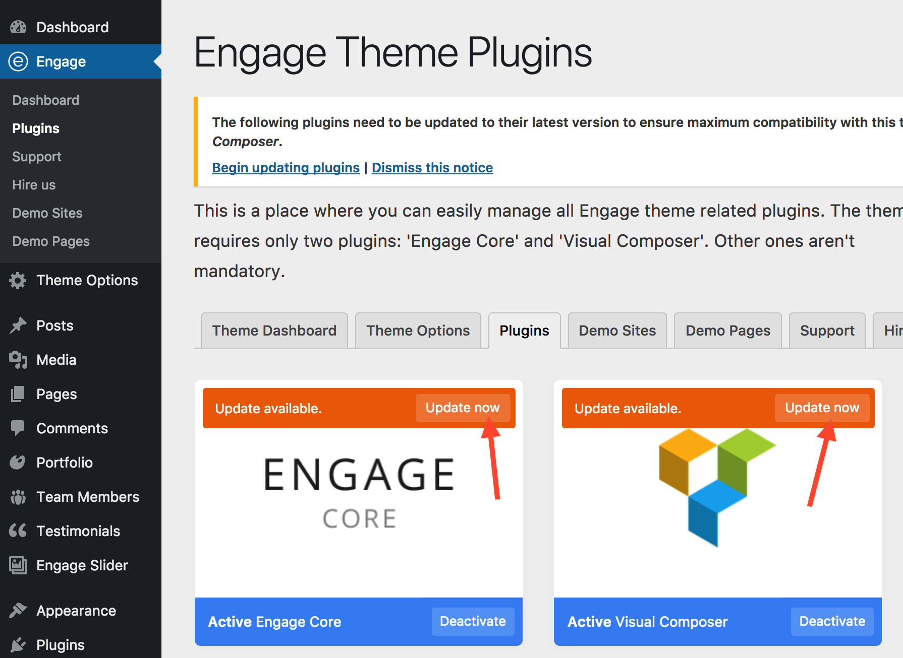
Task: Open Theme Options in the sidebar
Action: coord(81,280)
